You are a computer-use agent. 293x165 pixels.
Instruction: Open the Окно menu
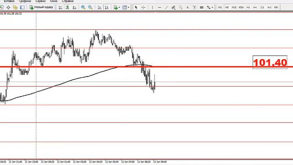click(x=54, y=1)
